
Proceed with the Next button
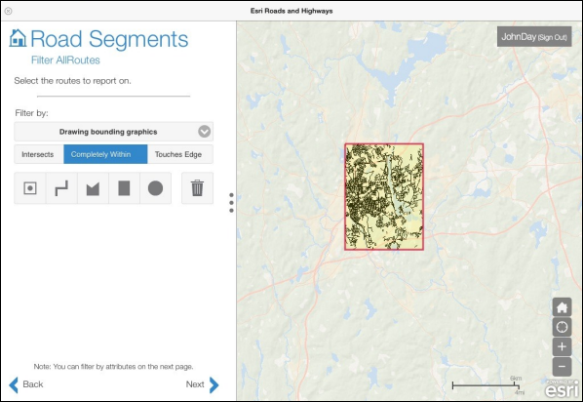coord(202,384)
